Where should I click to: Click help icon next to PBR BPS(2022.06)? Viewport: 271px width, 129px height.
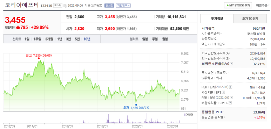pos(231,98)
